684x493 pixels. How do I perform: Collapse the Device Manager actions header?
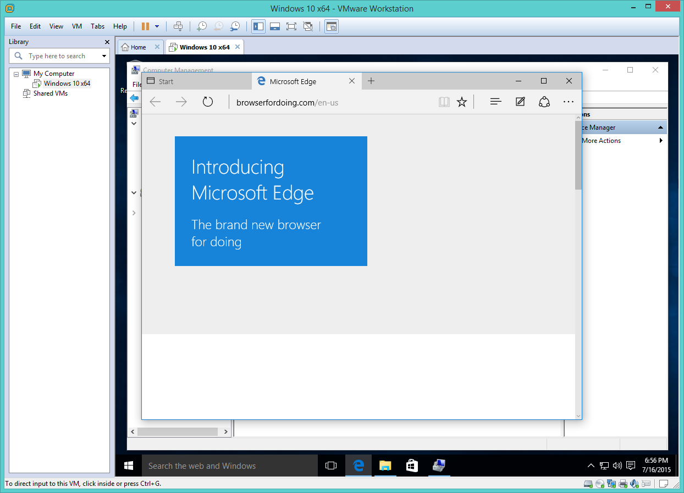[660, 128]
